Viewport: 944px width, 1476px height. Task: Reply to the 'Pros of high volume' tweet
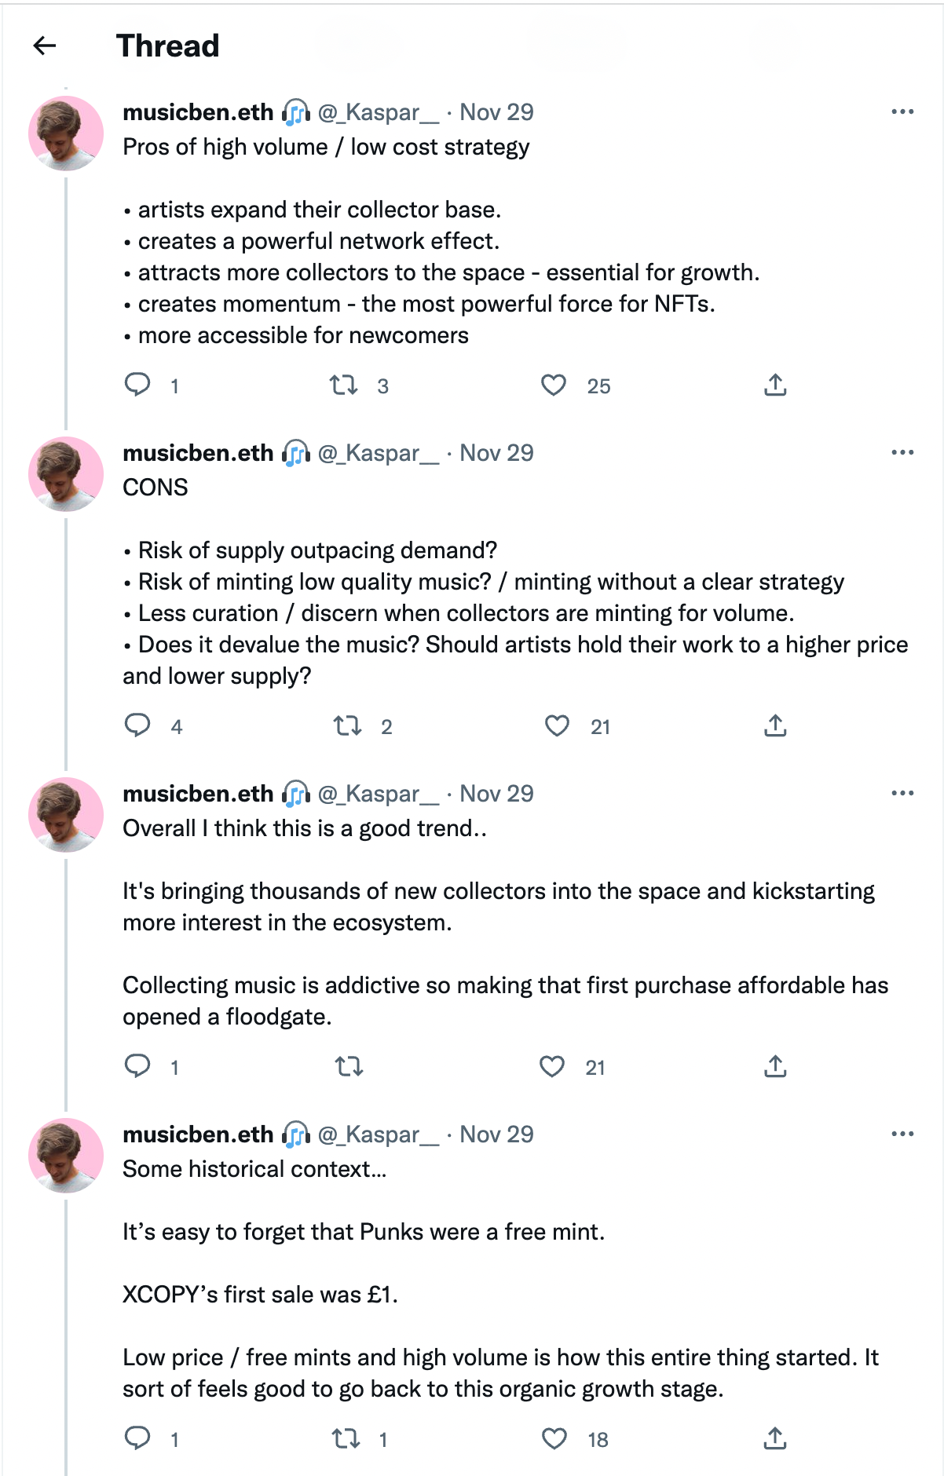(138, 385)
